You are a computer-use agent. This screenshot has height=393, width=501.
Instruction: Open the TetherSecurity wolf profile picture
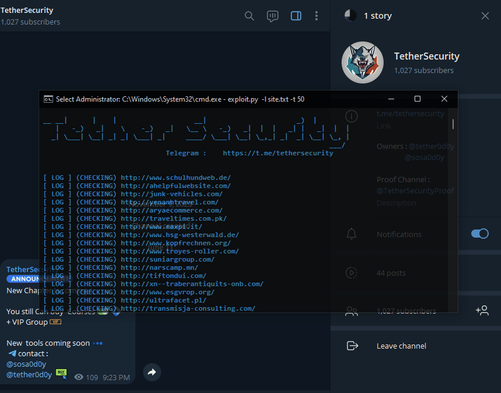[x=363, y=62]
